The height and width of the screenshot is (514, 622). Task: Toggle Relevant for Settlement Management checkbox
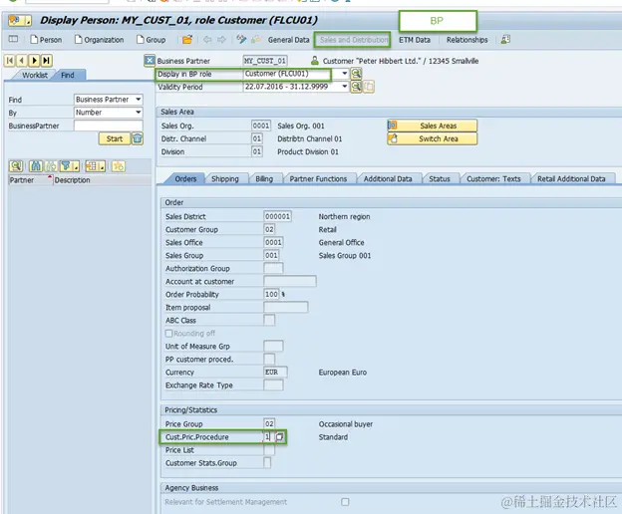click(345, 502)
